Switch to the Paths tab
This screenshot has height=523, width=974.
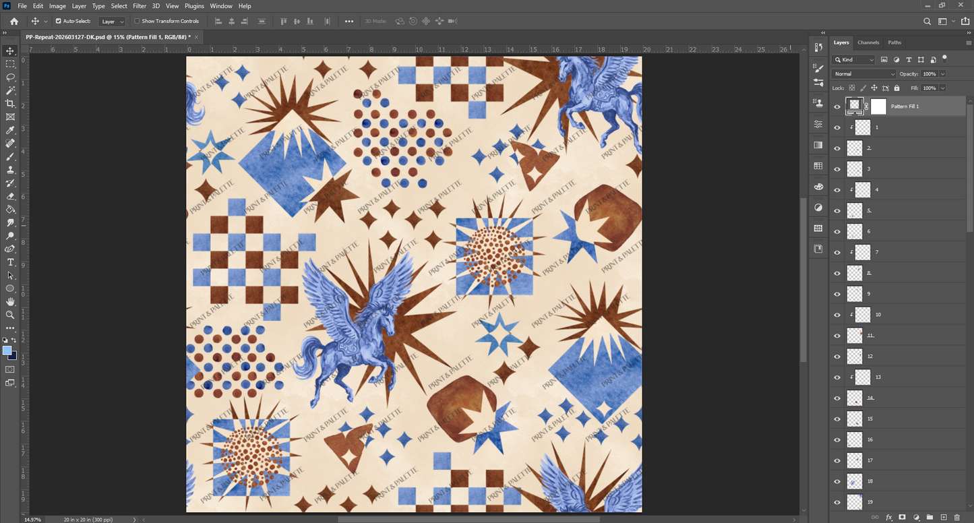(x=894, y=42)
